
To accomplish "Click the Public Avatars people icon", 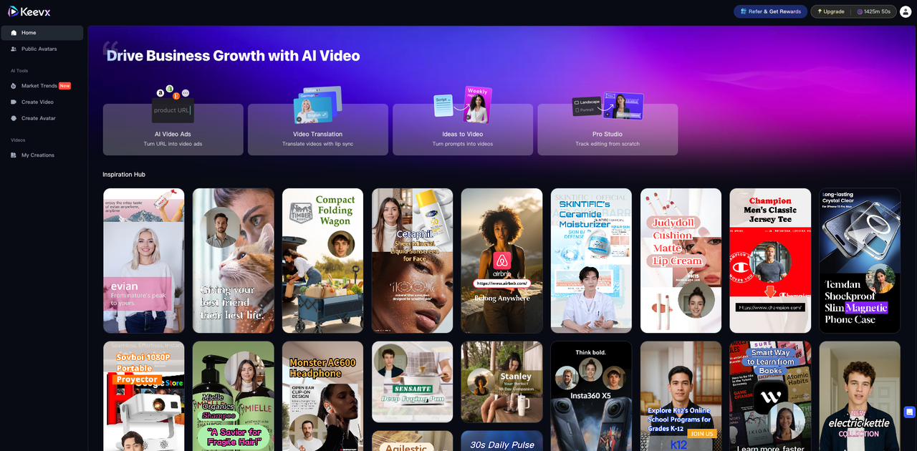I will [x=14, y=49].
